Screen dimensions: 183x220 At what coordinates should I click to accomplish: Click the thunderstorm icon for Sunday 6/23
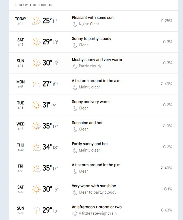pyautogui.click(x=36, y=210)
